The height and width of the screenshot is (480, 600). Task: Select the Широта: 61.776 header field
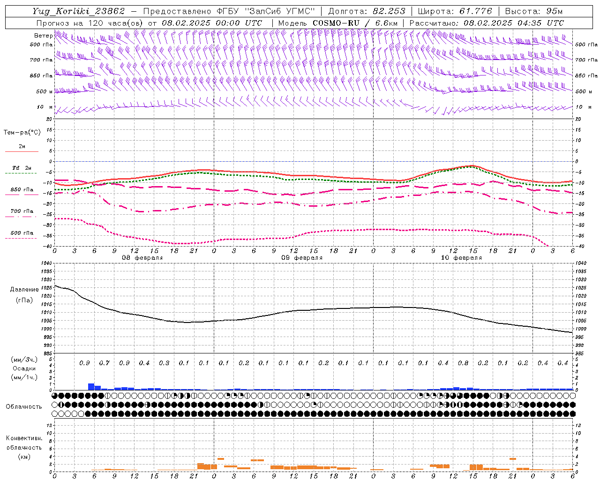(455, 11)
